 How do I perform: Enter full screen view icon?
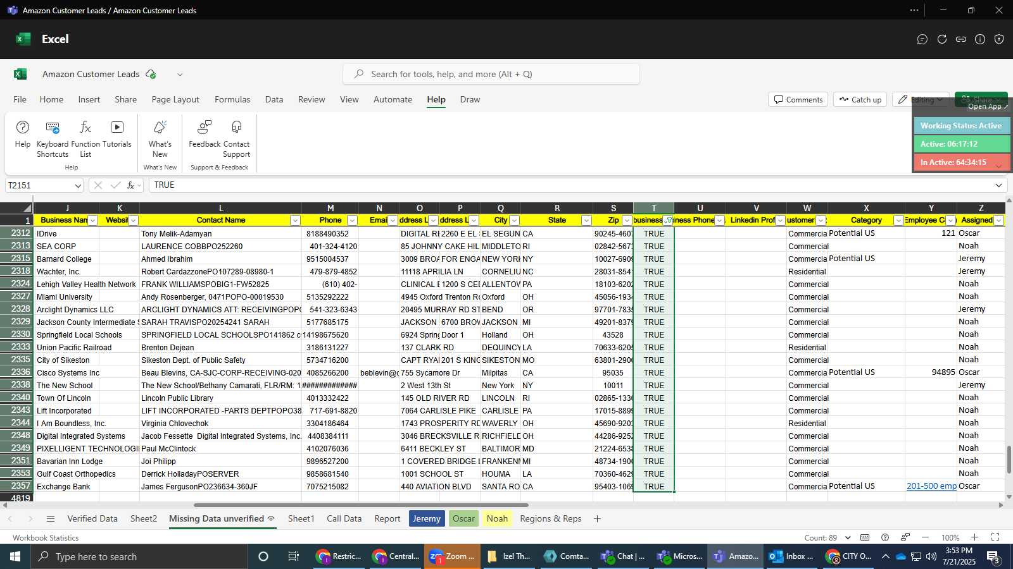coord(995,537)
